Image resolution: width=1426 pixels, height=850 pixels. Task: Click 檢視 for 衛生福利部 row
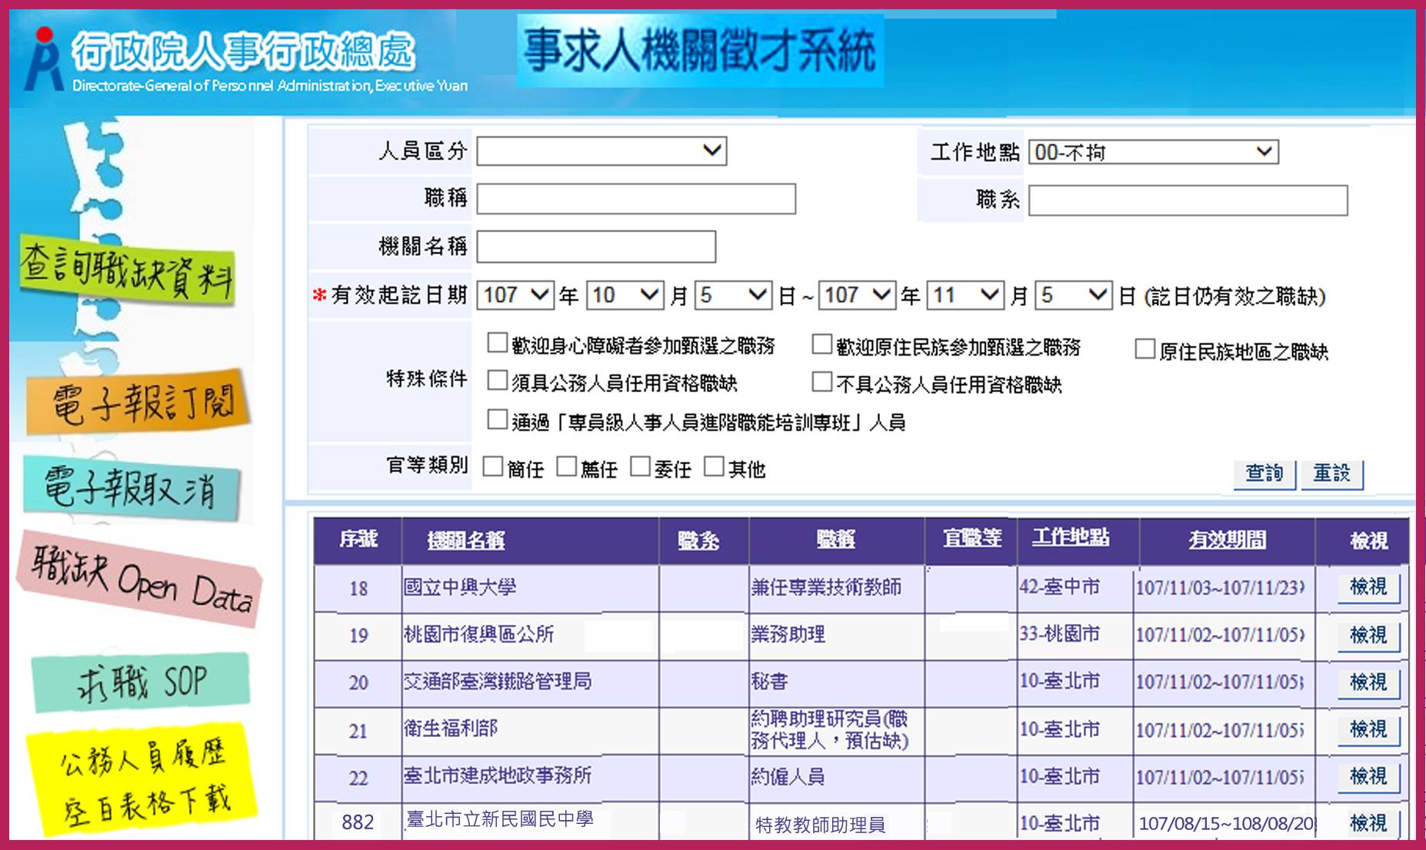pyautogui.click(x=1368, y=729)
